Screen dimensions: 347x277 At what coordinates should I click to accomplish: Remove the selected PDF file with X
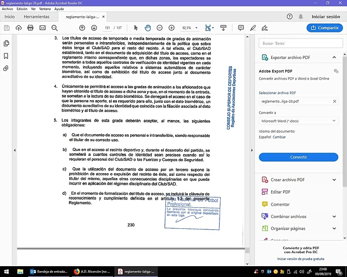[335, 101]
